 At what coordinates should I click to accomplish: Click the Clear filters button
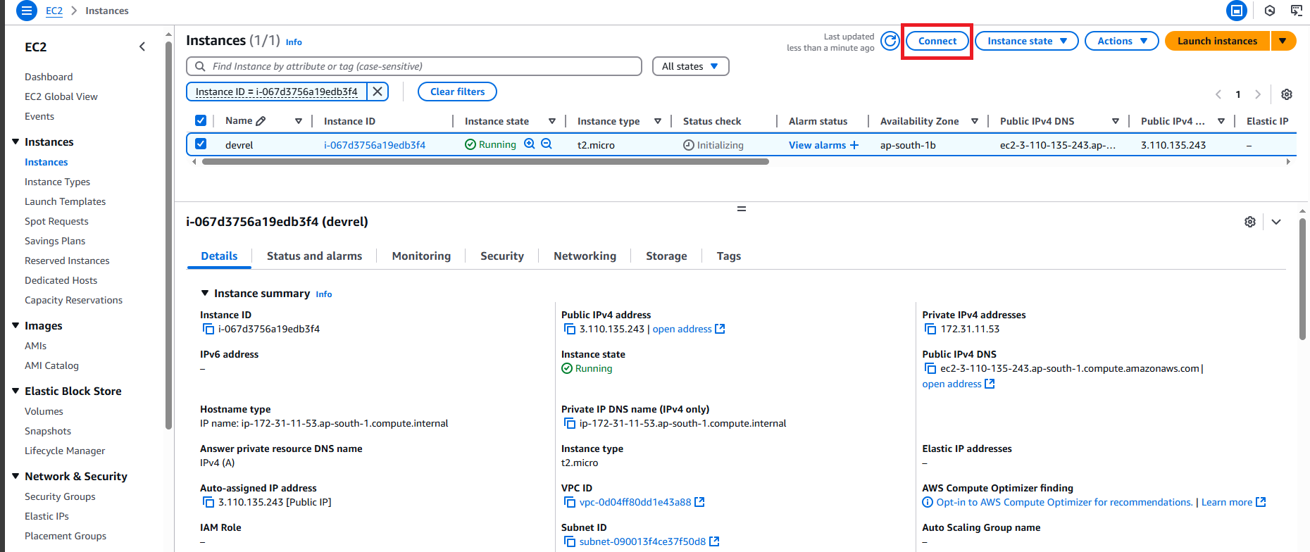click(457, 92)
